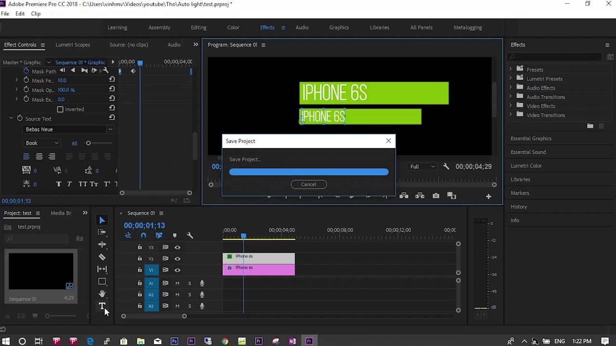
Task: Hide track V1 output eye
Action: 177,270
